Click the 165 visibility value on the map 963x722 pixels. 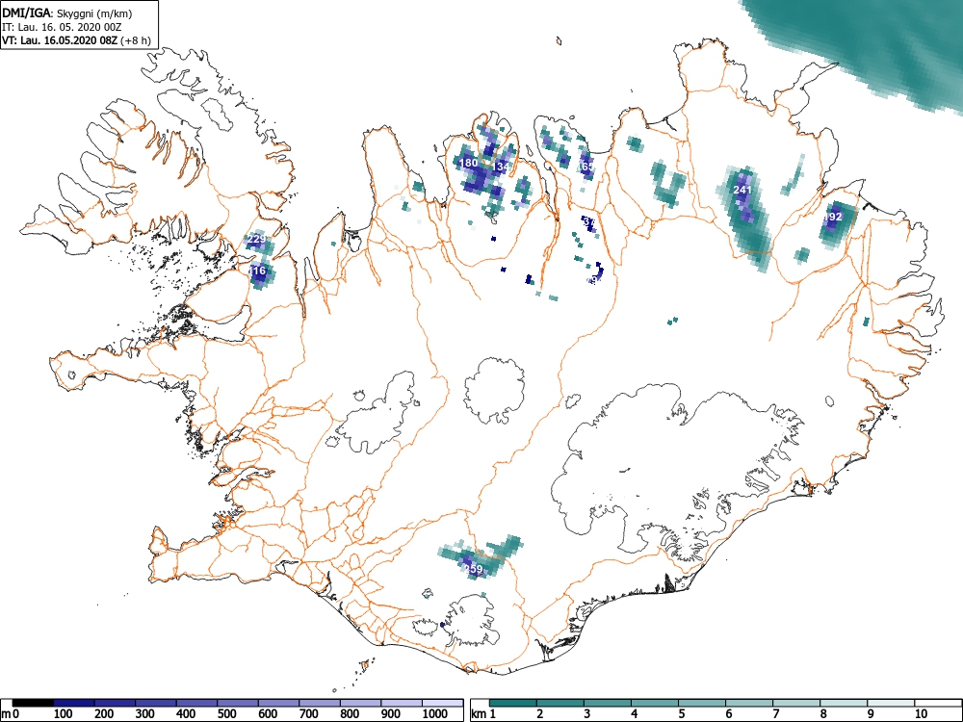click(586, 167)
